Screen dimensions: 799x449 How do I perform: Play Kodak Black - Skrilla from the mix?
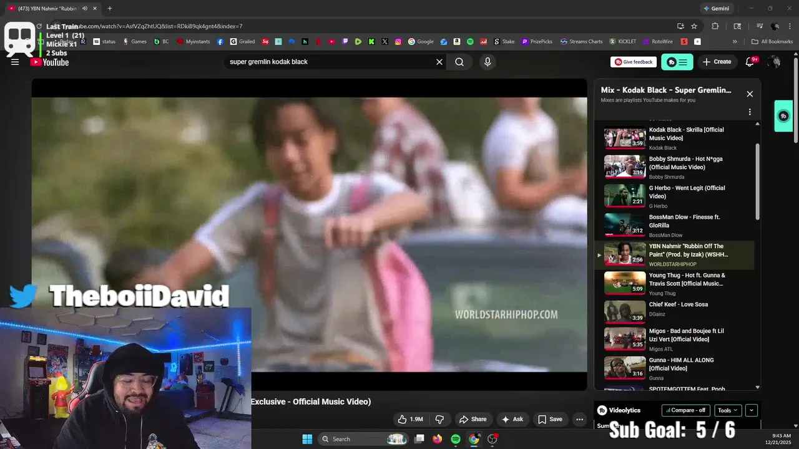674,138
